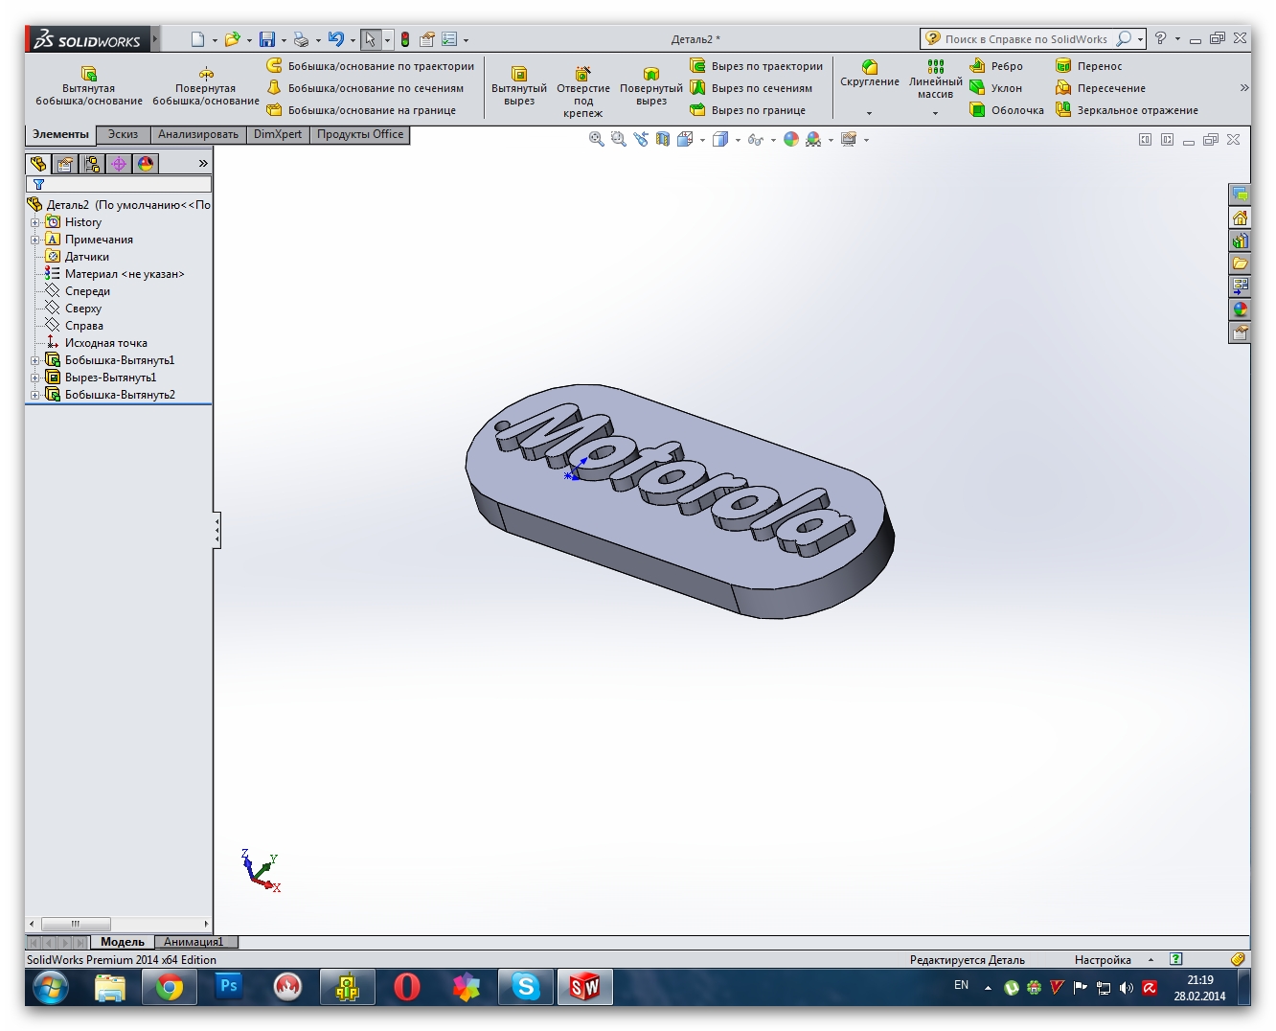Open the Linear Pattern dropdown arrow

[x=935, y=113]
